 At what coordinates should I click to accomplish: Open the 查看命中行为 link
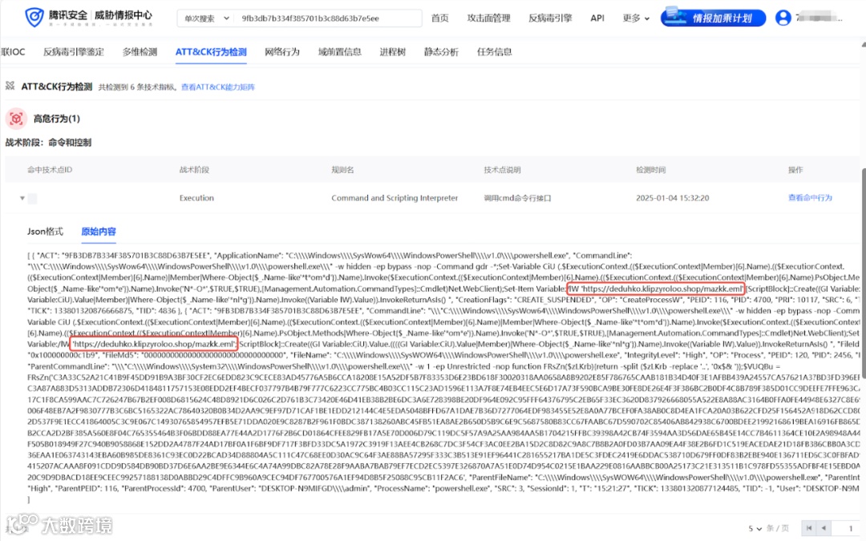(x=810, y=198)
